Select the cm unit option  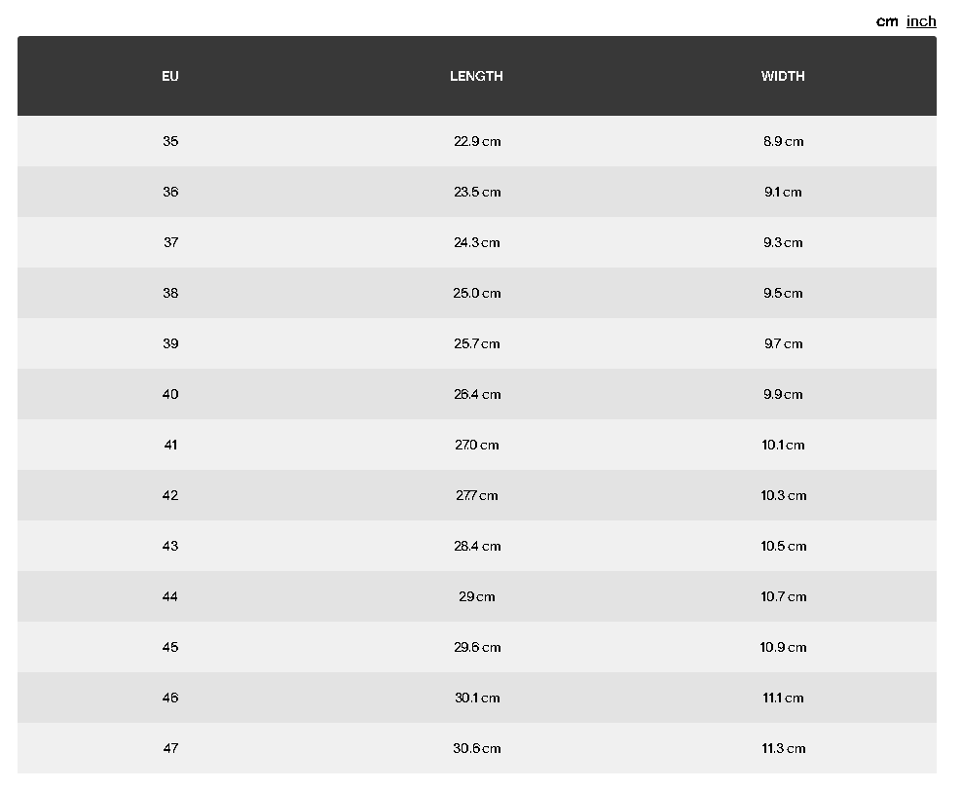887,21
